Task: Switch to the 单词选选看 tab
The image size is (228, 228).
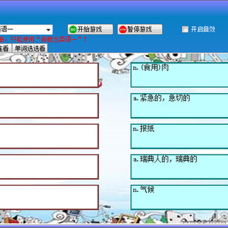Action: coord(30,48)
